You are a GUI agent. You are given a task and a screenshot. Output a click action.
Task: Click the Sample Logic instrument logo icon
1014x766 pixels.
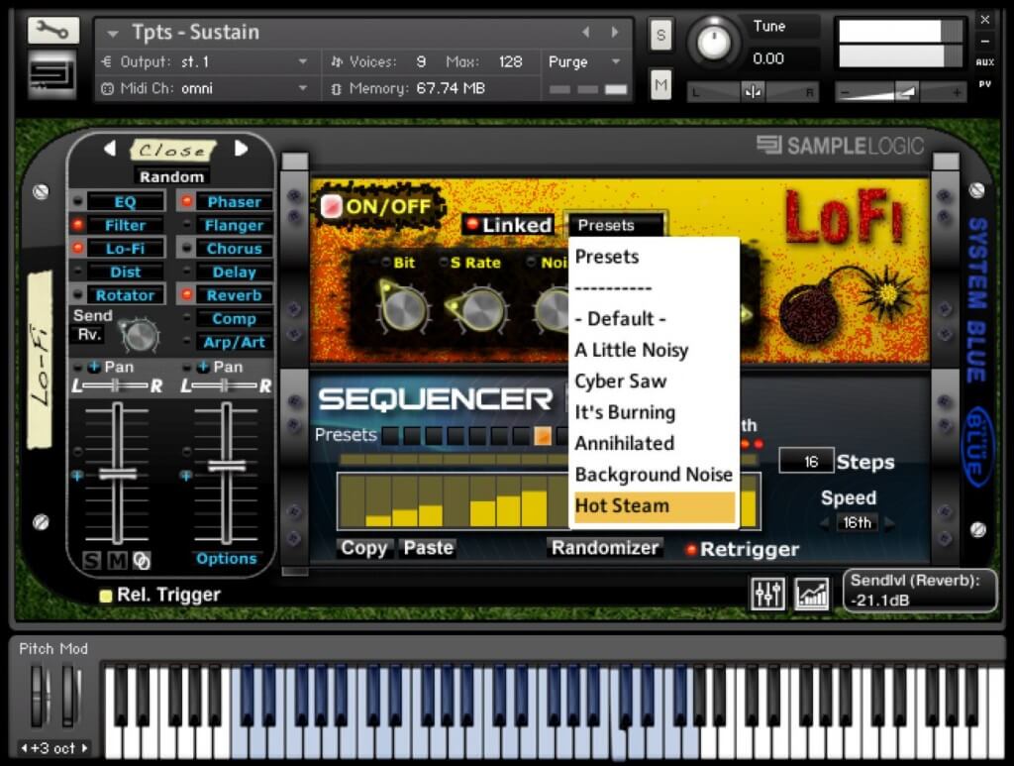(x=51, y=75)
